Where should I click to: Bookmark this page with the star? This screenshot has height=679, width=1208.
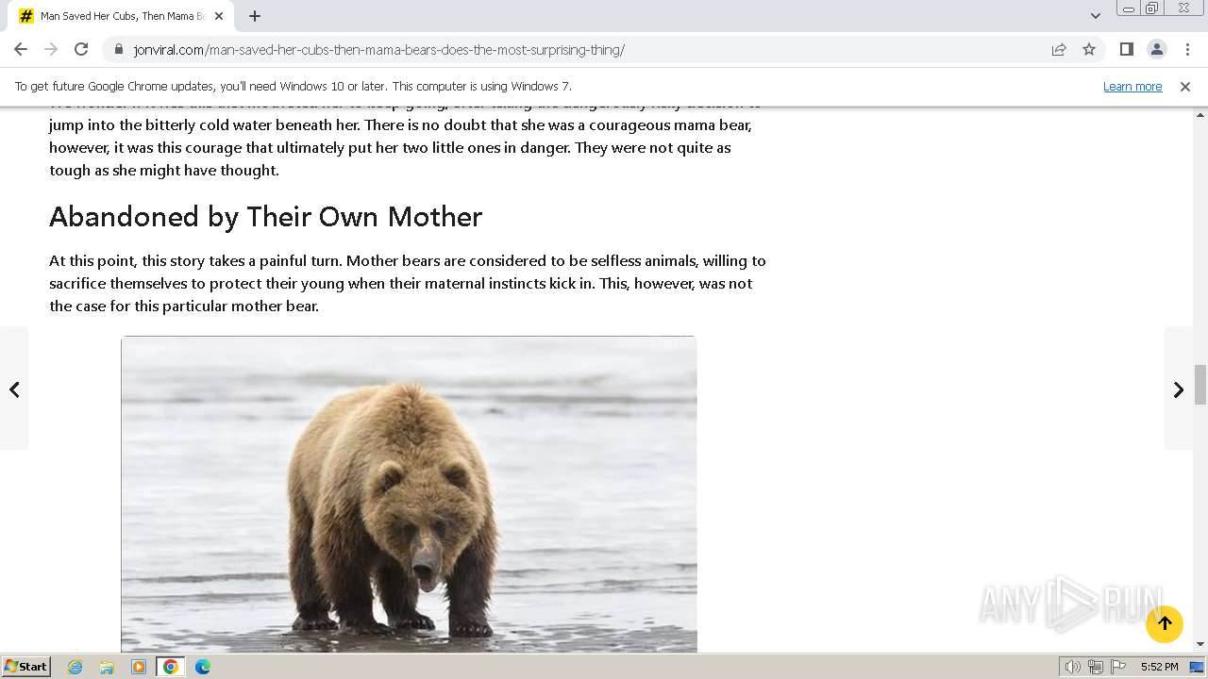click(x=1089, y=49)
